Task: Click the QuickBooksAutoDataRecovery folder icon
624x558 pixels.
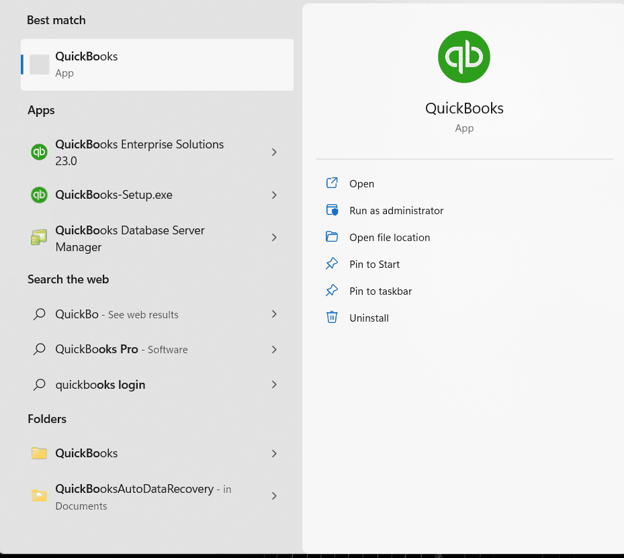Action: pyautogui.click(x=39, y=496)
